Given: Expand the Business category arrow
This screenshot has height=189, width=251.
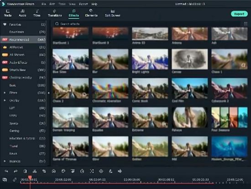Looking at the screenshot, I should pyautogui.click(x=5, y=161).
